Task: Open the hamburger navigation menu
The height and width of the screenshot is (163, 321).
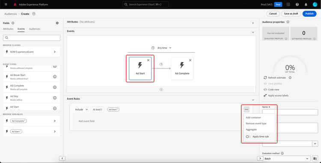Action: point(6,4)
